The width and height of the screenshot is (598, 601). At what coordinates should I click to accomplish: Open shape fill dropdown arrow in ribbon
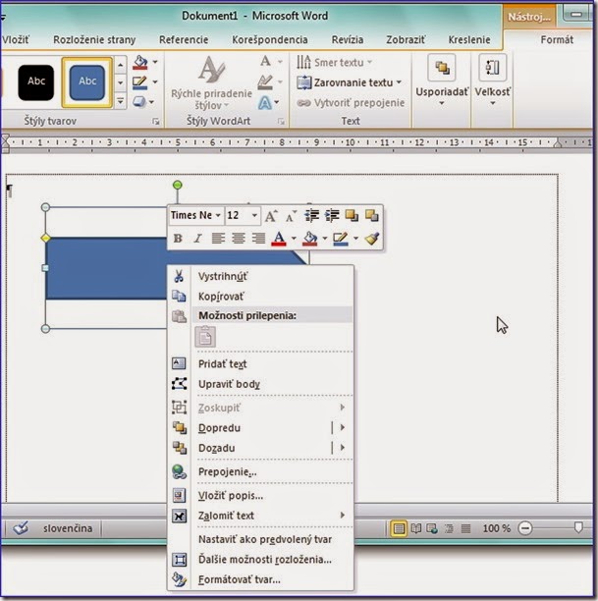[155, 62]
